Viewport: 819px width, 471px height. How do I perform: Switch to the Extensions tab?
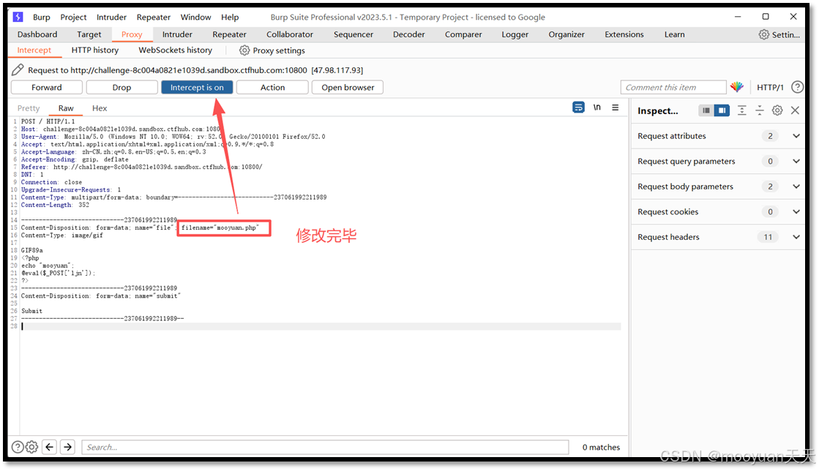624,34
